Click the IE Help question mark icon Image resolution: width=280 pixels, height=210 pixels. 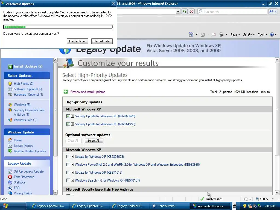(x=272, y=34)
